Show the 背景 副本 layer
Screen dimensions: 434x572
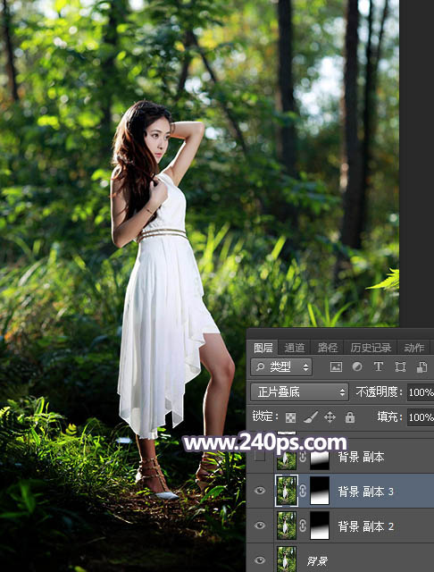260,456
